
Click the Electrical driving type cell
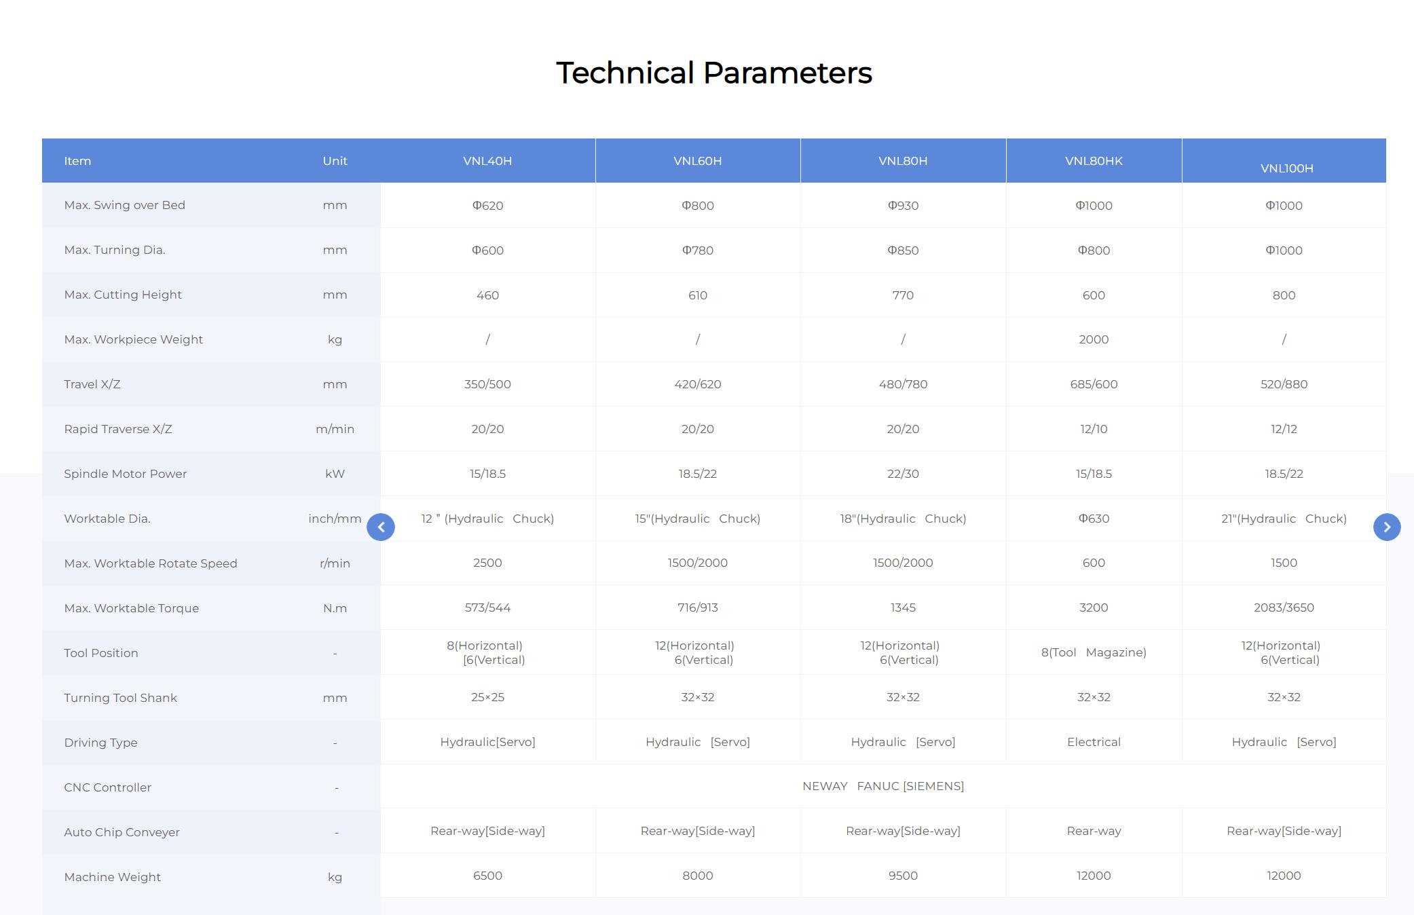(1094, 742)
